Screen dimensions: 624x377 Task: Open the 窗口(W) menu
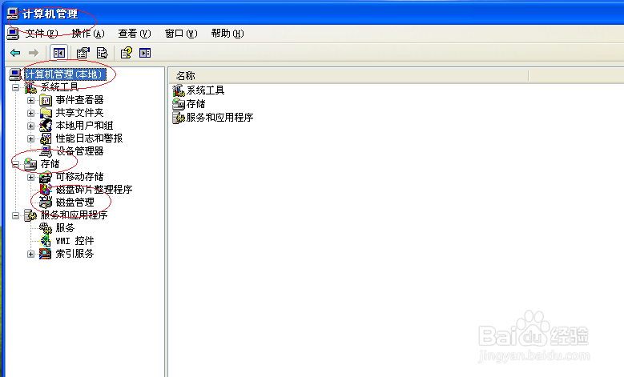click(x=181, y=34)
